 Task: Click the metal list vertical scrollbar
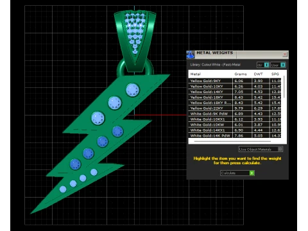(x=284, y=87)
